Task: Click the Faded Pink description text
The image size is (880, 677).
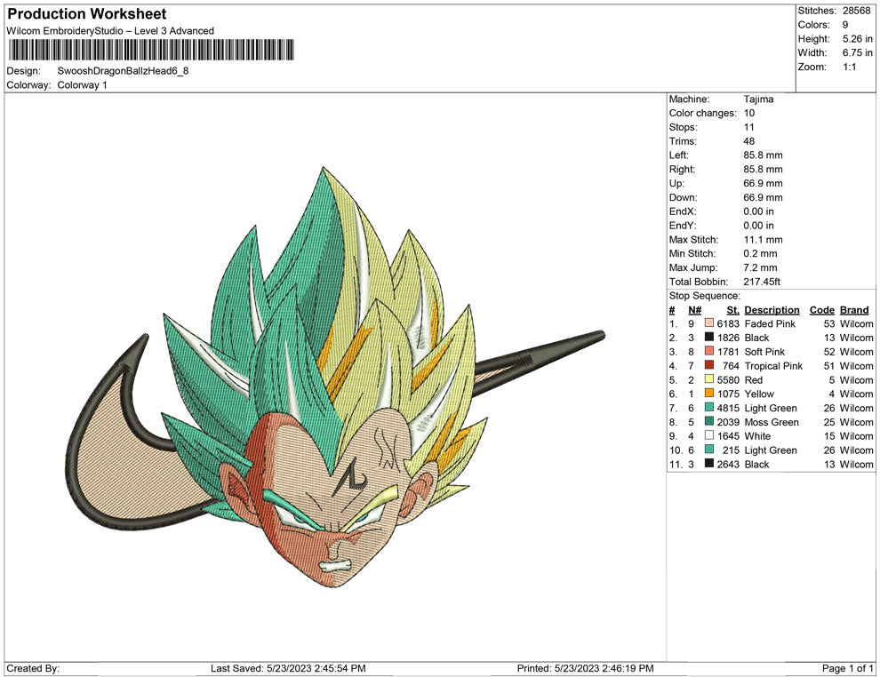Action: tap(770, 323)
